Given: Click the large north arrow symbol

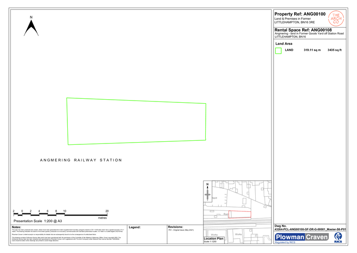Looking at the screenshot, I should click(31, 28).
